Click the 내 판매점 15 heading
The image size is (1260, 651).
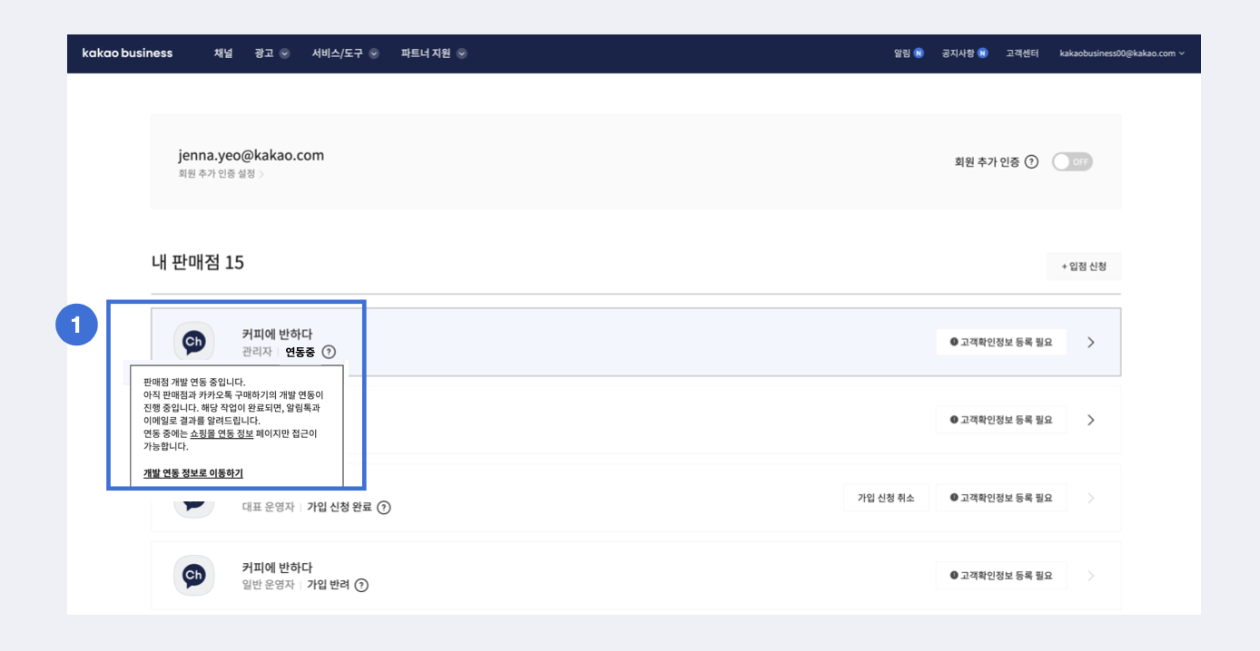(198, 263)
